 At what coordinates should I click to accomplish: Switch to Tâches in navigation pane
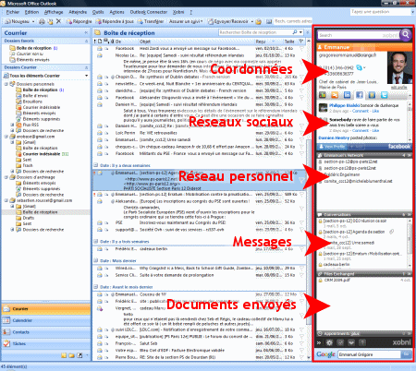click(46, 343)
